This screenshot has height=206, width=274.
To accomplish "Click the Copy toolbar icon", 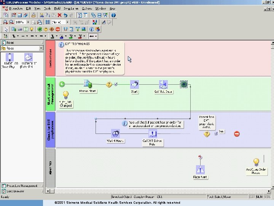I will click(48, 15).
